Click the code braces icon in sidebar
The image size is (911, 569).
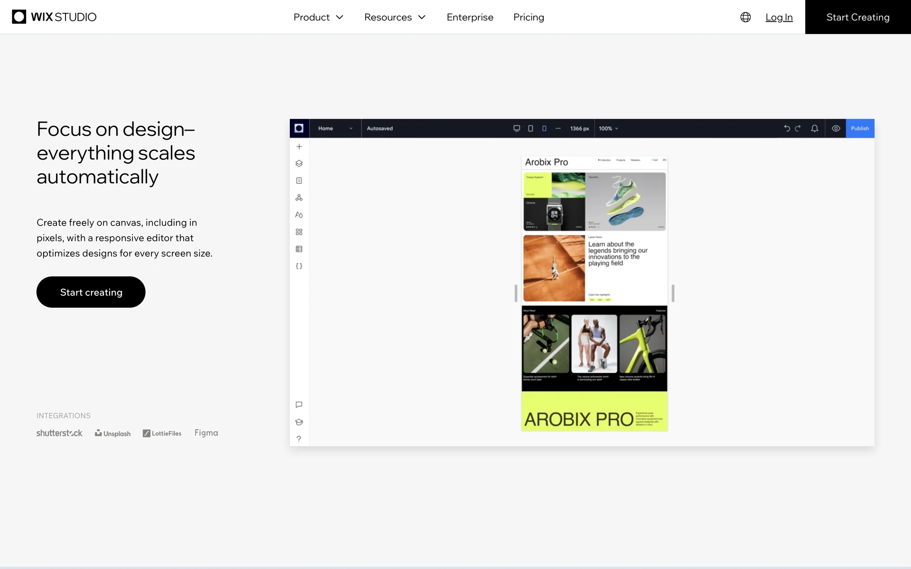(299, 266)
